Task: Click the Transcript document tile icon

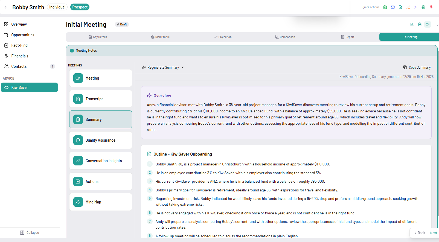Action: [78, 99]
